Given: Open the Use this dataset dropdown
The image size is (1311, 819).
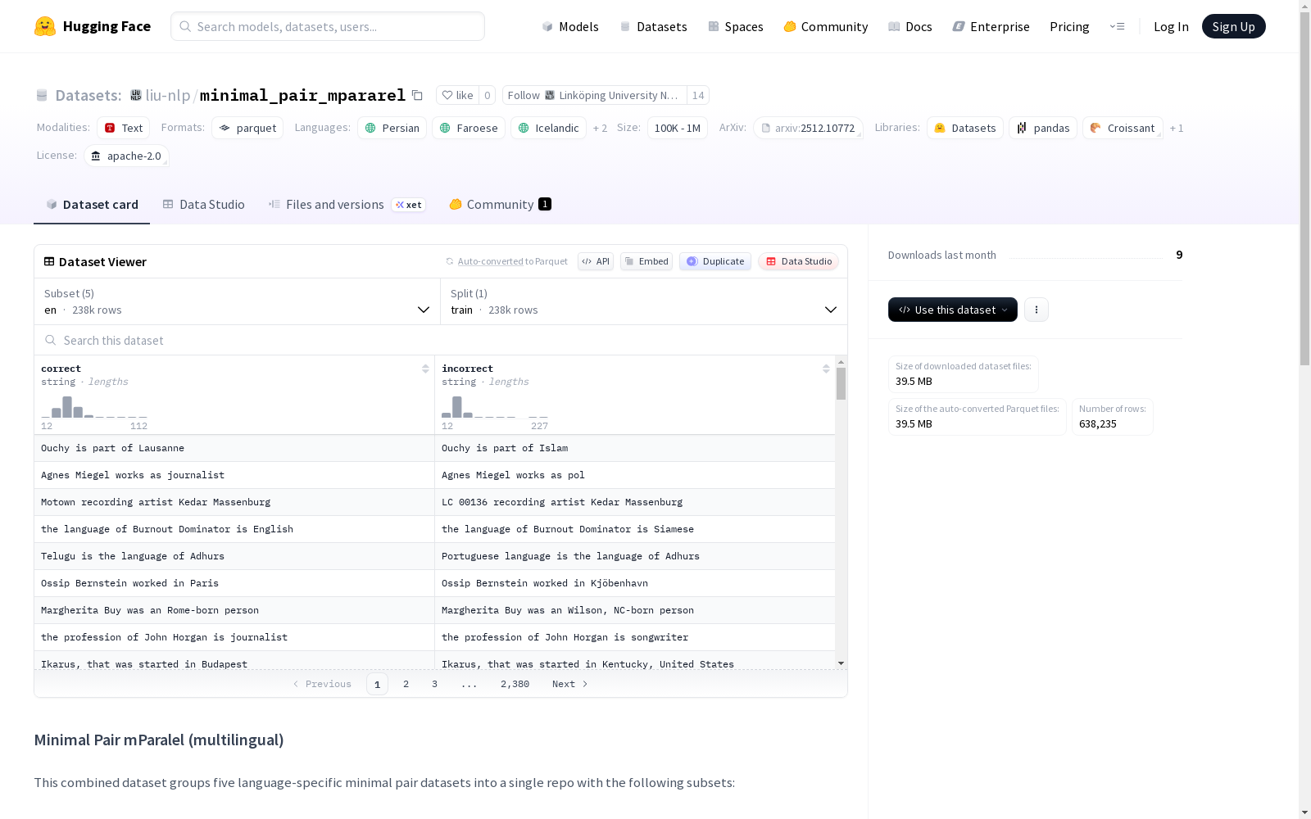Looking at the screenshot, I should (953, 310).
